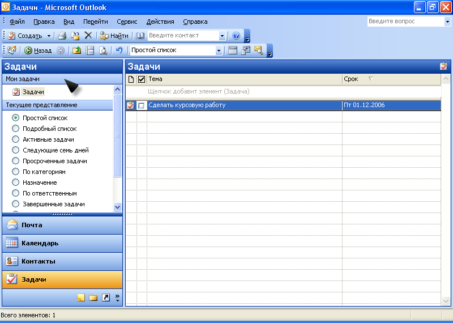Open the Создать dropdown arrow
The width and height of the screenshot is (453, 323).
pos(49,36)
